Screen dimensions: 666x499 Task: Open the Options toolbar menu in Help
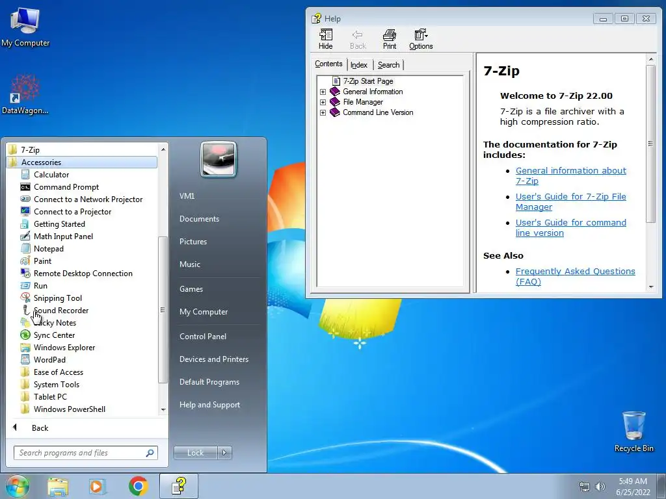click(x=421, y=39)
